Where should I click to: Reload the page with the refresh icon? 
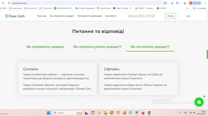(3, 3)
